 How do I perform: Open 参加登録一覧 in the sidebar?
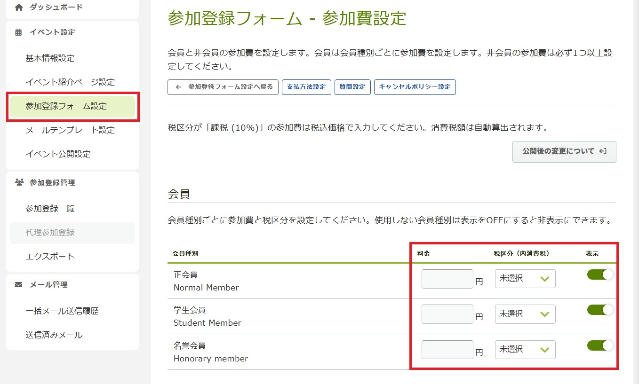pyautogui.click(x=50, y=209)
